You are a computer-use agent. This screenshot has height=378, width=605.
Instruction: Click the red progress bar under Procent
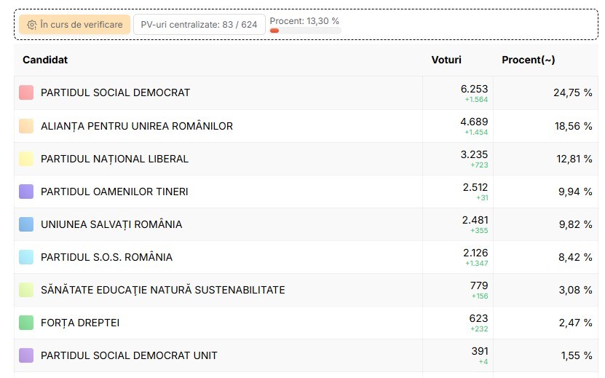click(274, 31)
